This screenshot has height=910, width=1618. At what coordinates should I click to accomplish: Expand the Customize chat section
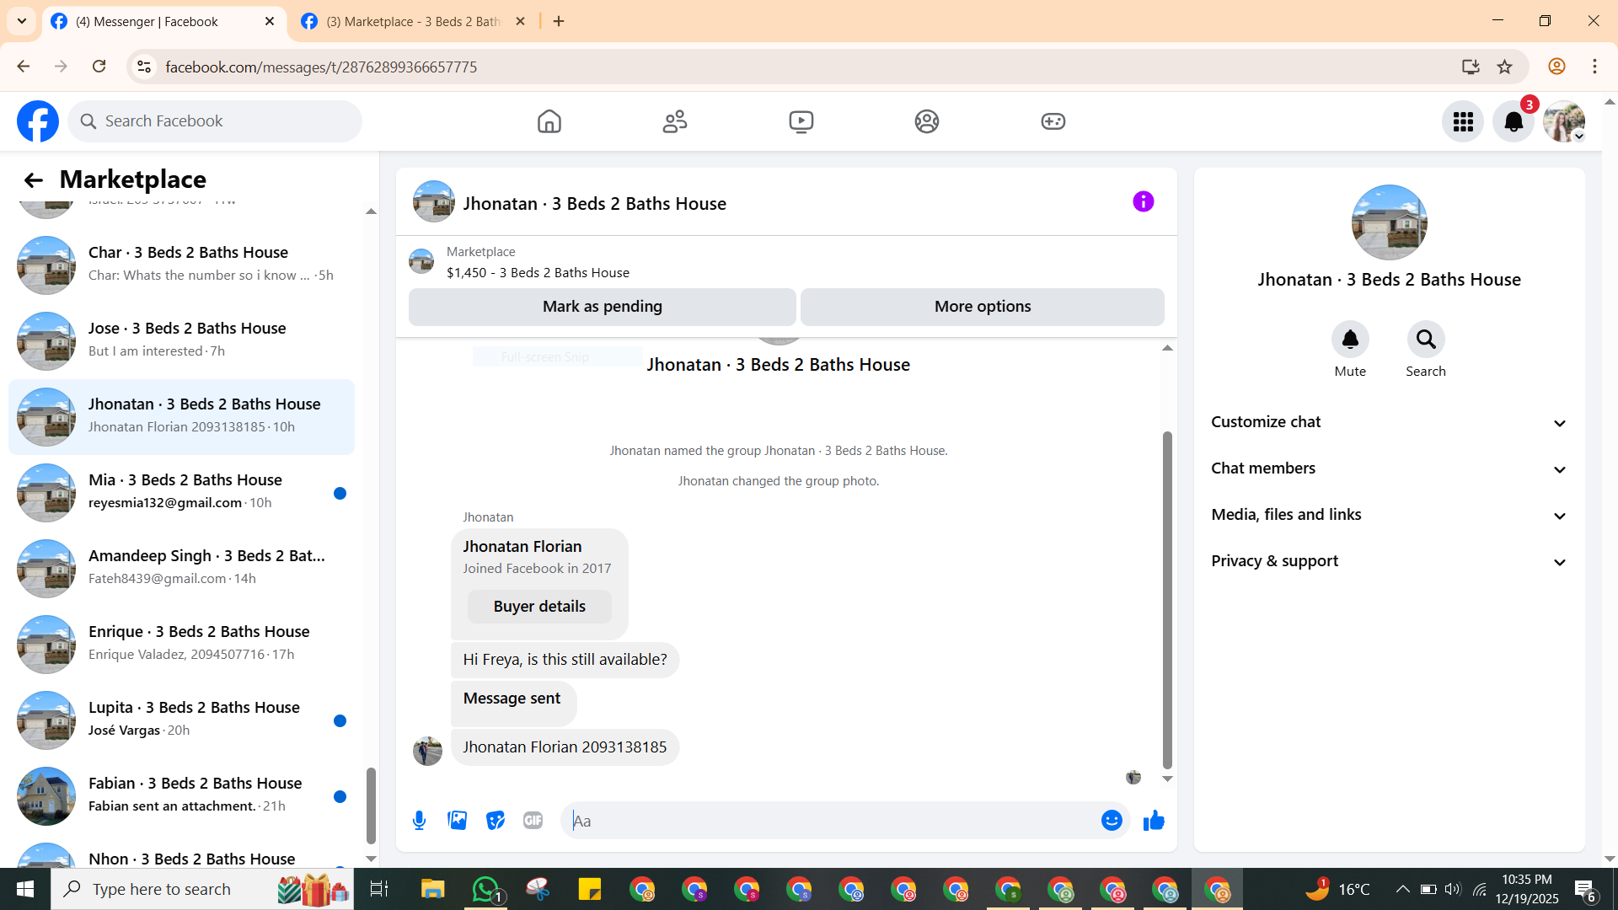click(x=1389, y=422)
